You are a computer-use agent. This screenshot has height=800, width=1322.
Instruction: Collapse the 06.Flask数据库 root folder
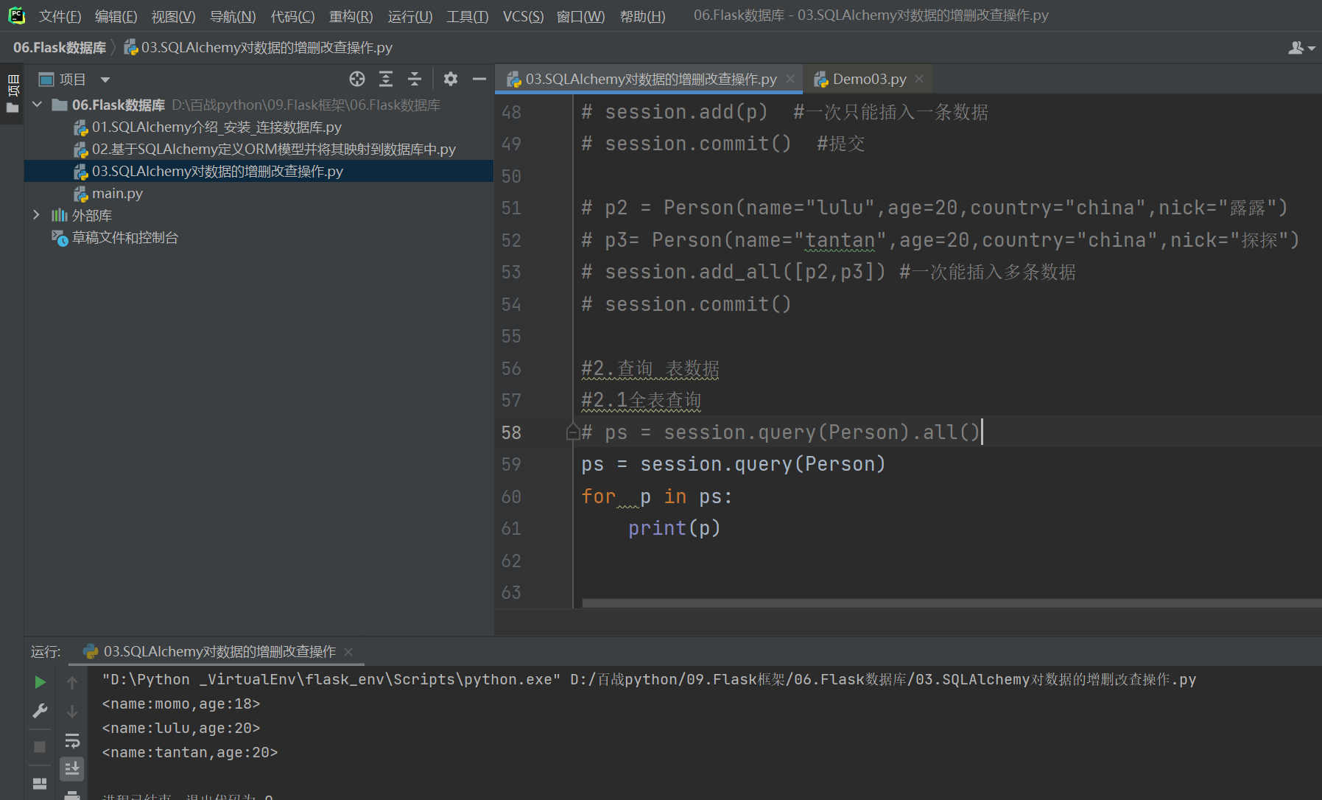click(x=37, y=105)
